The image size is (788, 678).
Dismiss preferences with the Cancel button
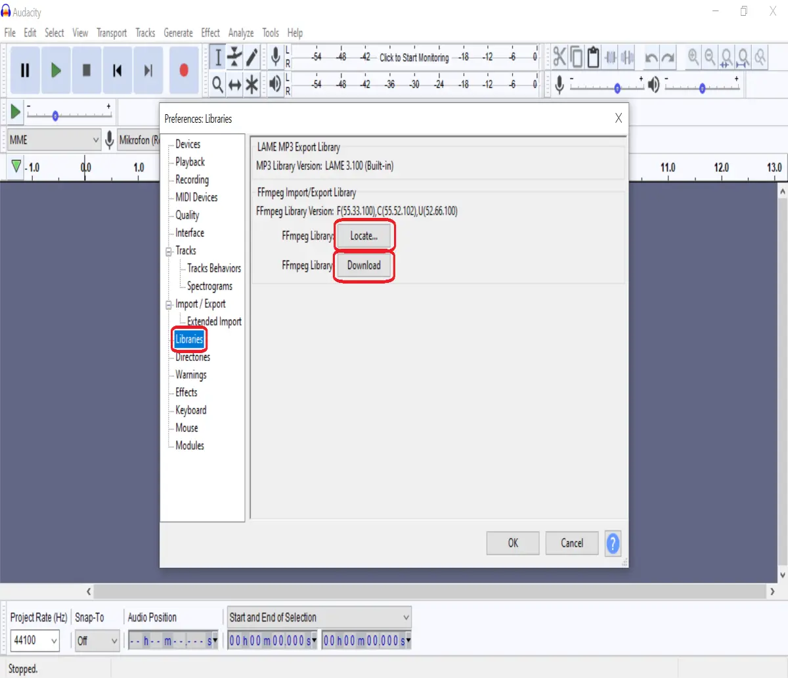572,543
